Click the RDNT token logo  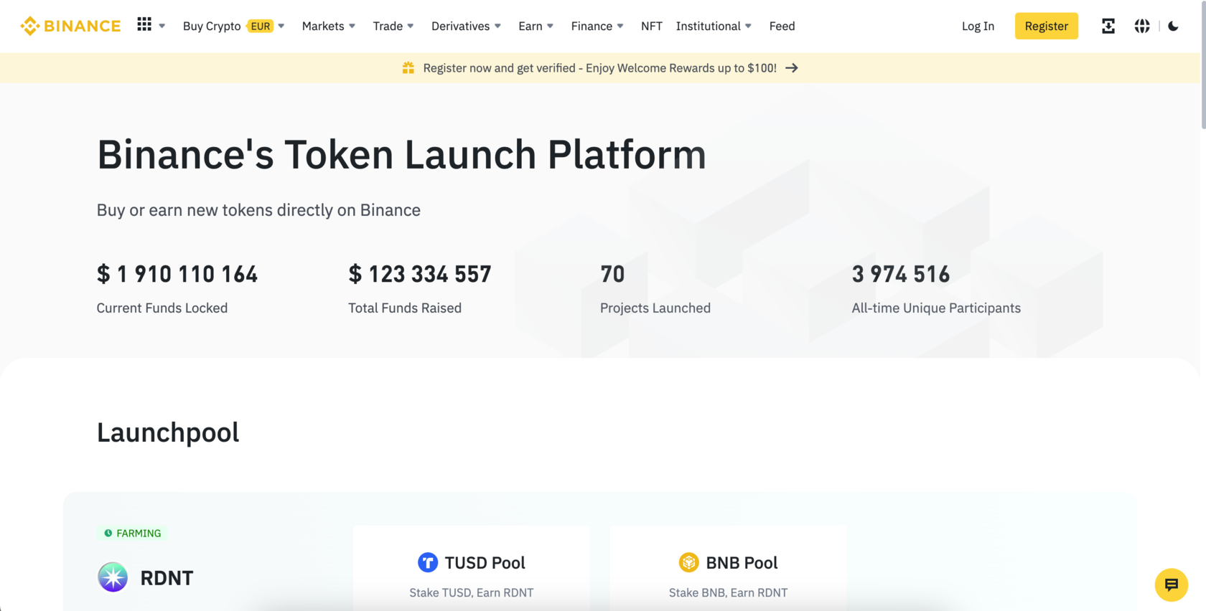pos(113,577)
